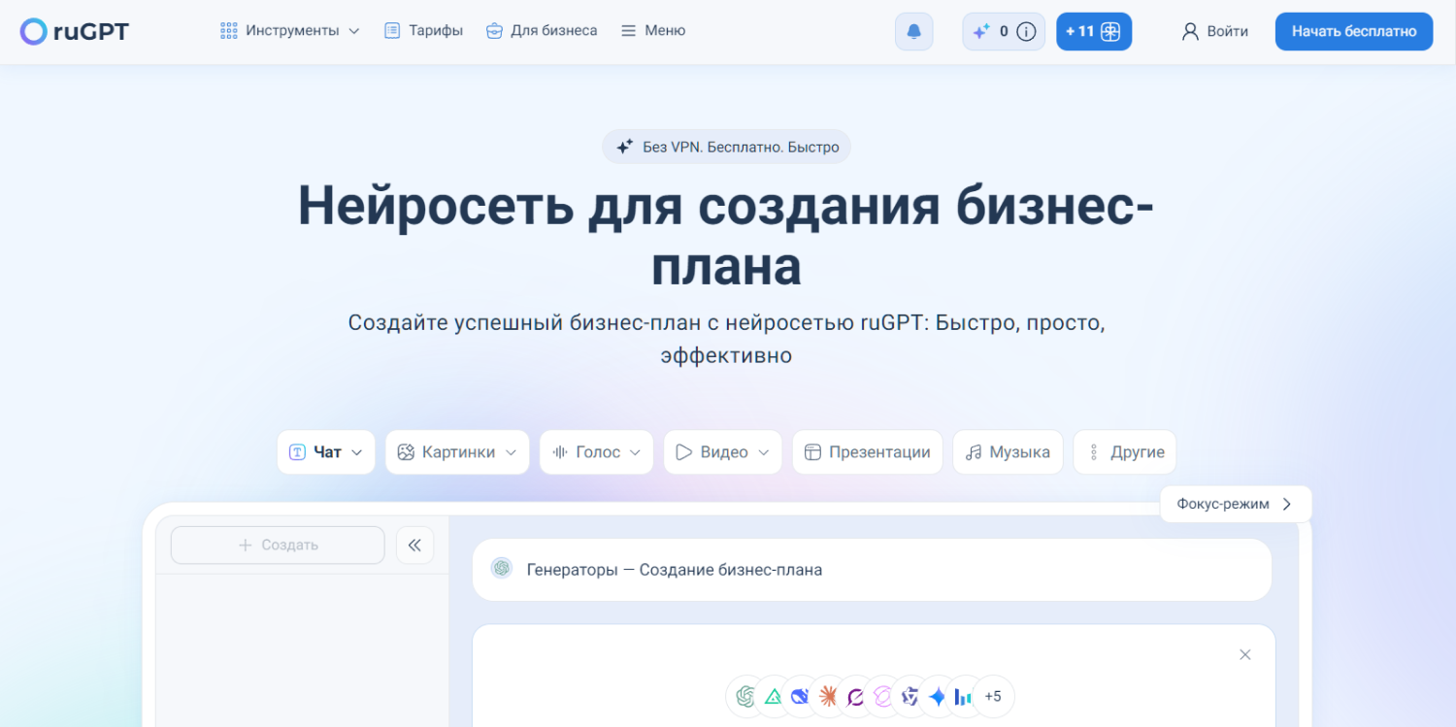
Task: Select the Gemini blue star icon
Action: (937, 696)
